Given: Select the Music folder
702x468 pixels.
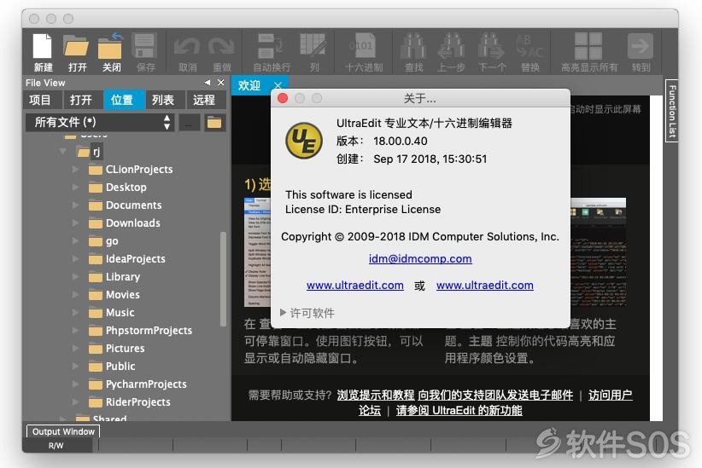Looking at the screenshot, I should point(112,313).
